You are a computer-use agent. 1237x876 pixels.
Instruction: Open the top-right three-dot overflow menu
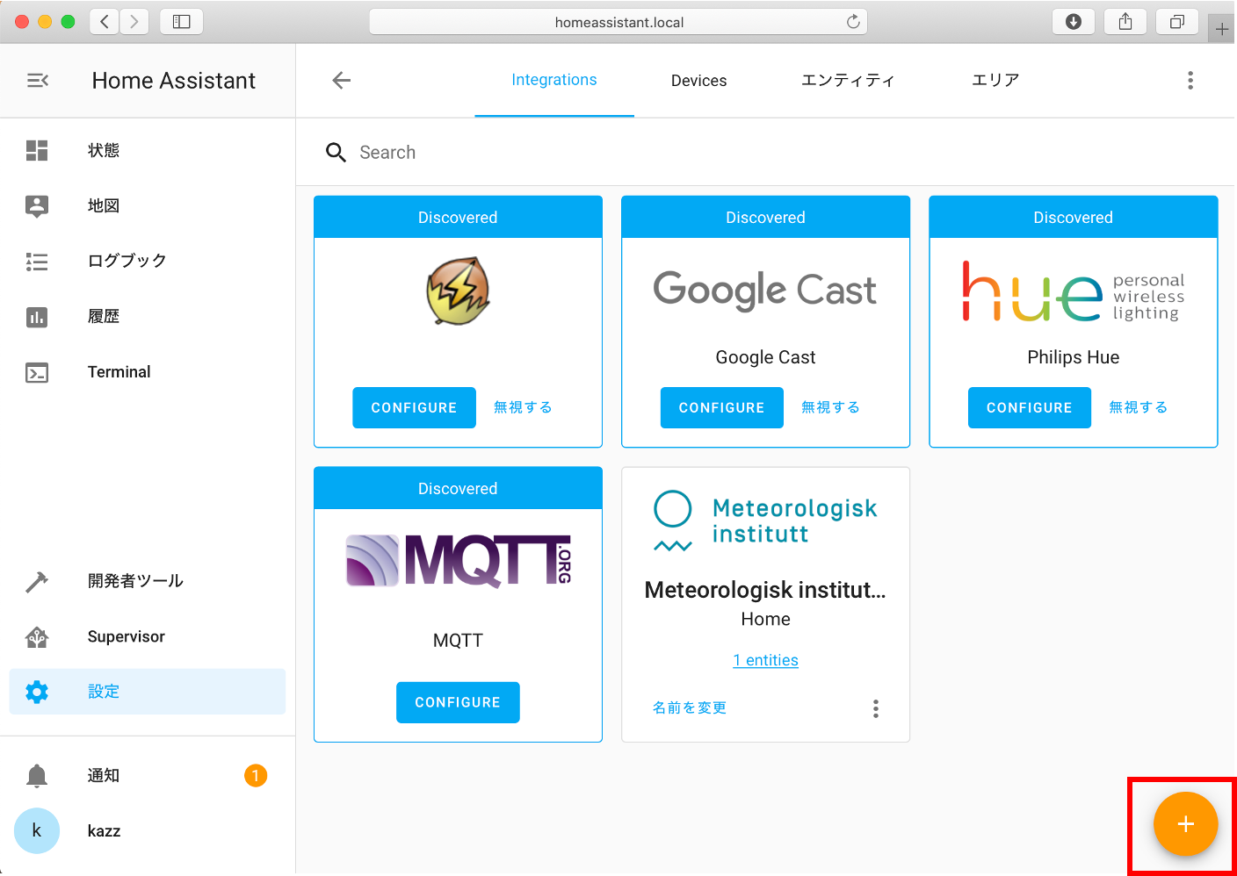pyautogui.click(x=1190, y=81)
